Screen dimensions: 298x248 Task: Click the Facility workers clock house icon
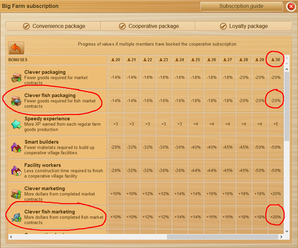16,171
